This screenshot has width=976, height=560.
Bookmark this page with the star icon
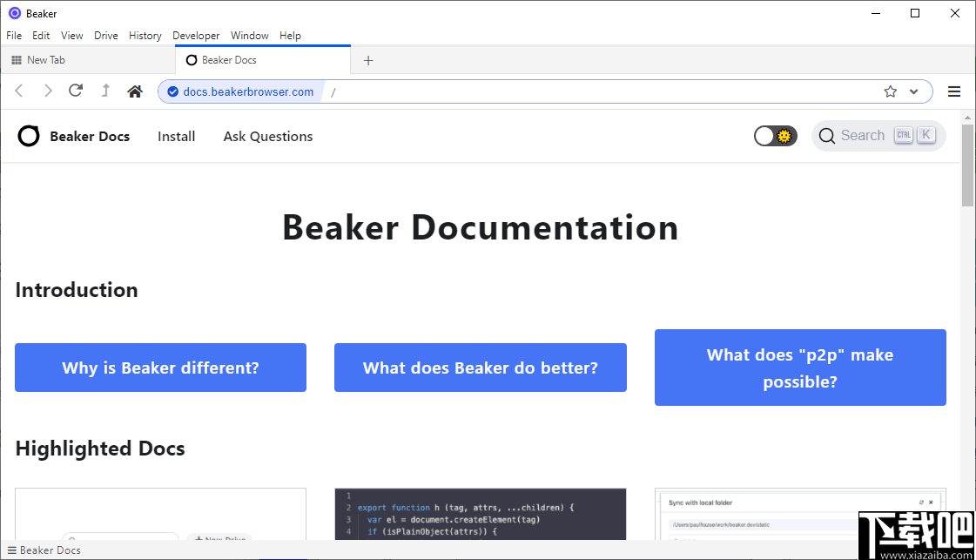click(889, 91)
